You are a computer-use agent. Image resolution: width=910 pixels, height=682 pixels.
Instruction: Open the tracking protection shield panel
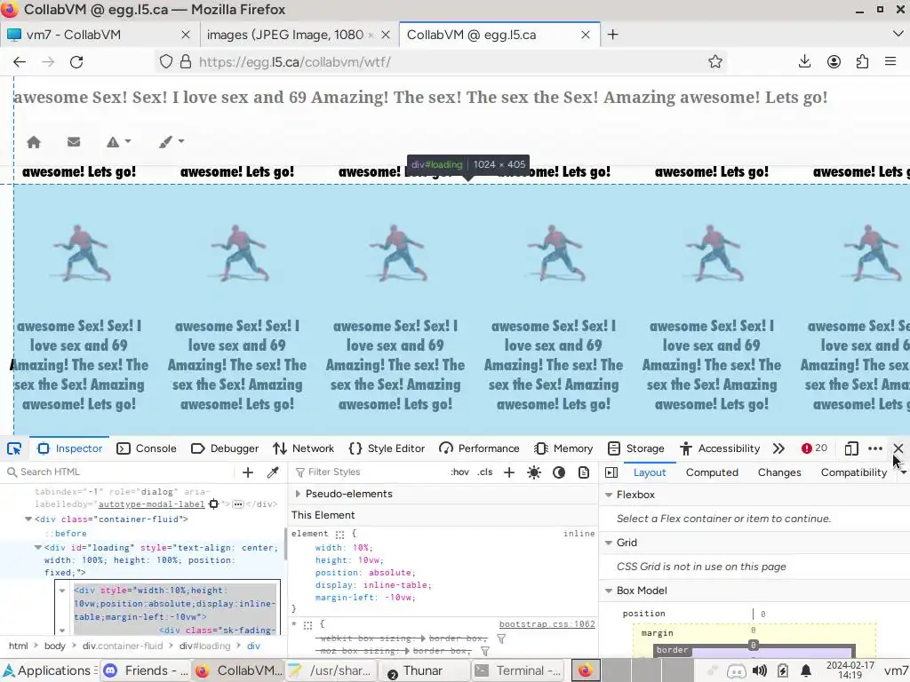point(166,62)
